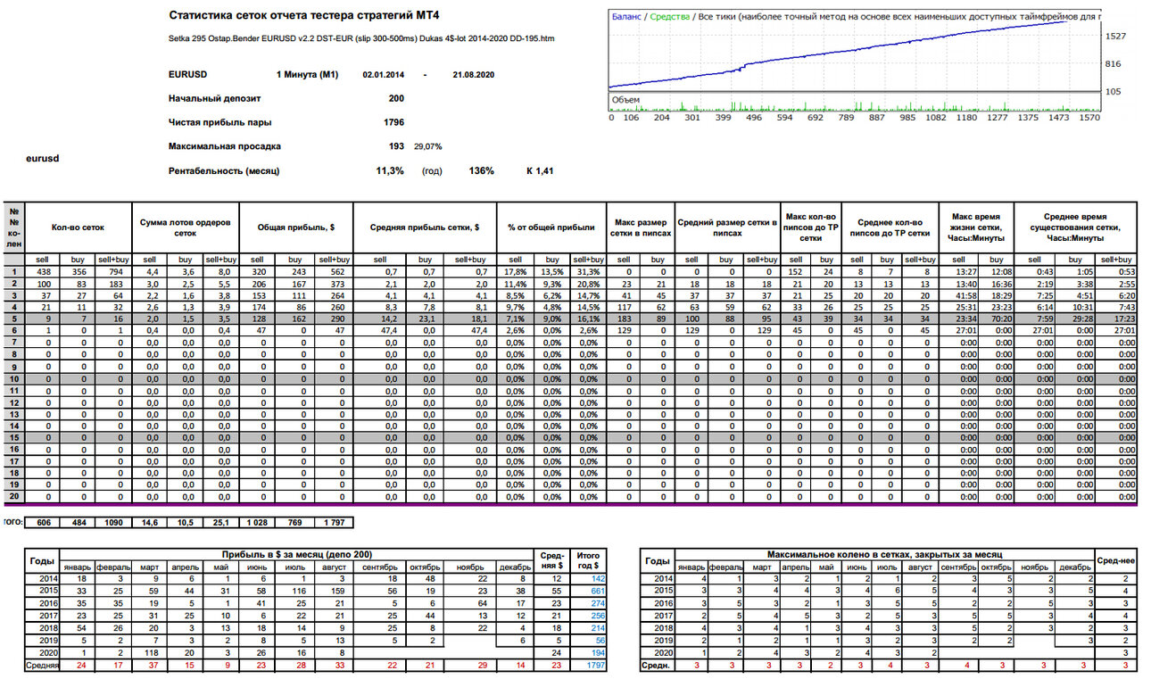Image resolution: width=1151 pixels, height=687 pixels.
Task: Click the 'Максимальная просадка' label
Action: coord(225,146)
